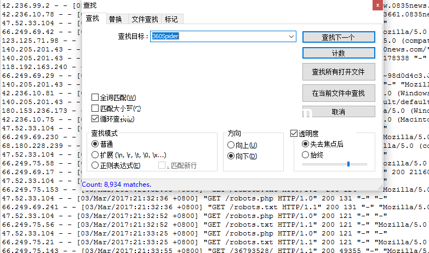Uncheck the 循环查找 checkbox

pos(95,119)
